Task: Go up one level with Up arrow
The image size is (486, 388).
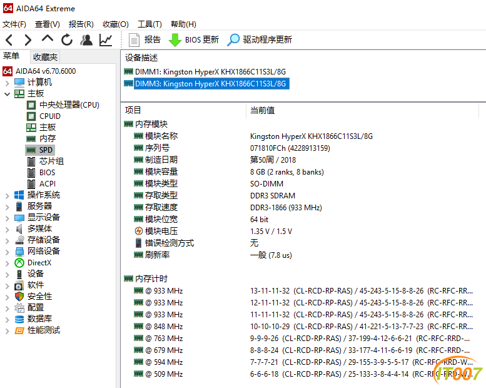Action: click(x=47, y=40)
